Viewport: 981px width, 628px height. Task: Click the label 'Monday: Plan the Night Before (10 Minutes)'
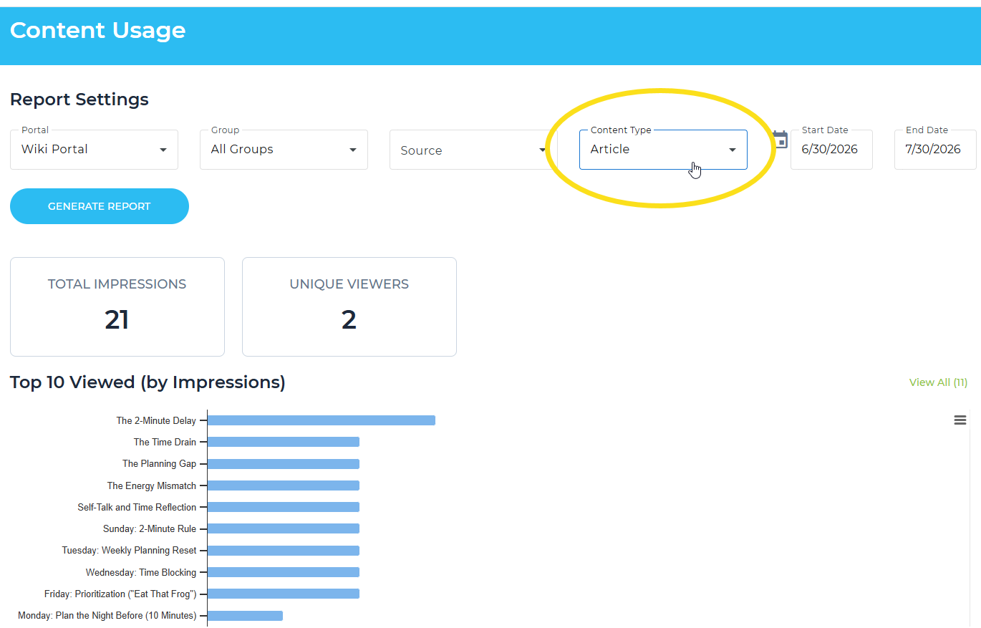coord(107,616)
